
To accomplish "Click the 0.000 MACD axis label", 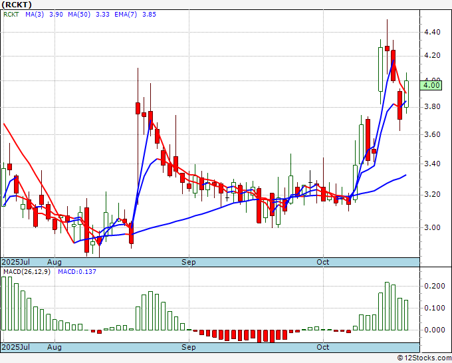I will (x=435, y=330).
